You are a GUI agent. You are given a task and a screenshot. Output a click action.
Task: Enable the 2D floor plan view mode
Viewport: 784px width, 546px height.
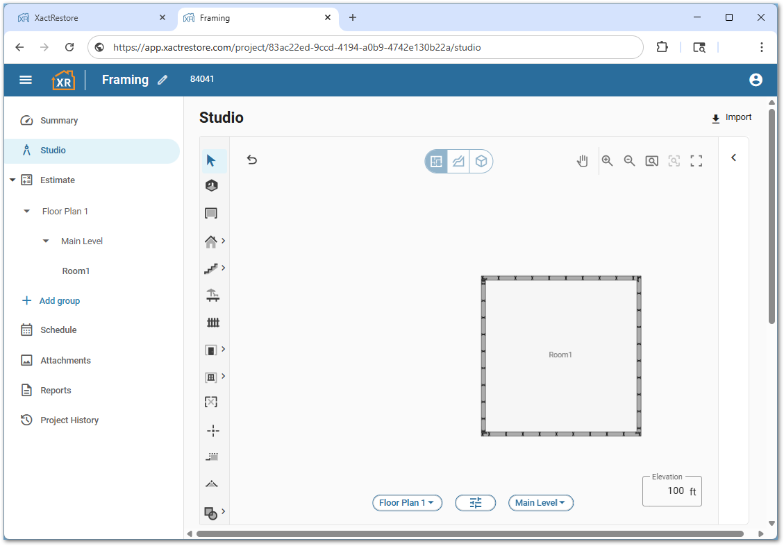435,160
